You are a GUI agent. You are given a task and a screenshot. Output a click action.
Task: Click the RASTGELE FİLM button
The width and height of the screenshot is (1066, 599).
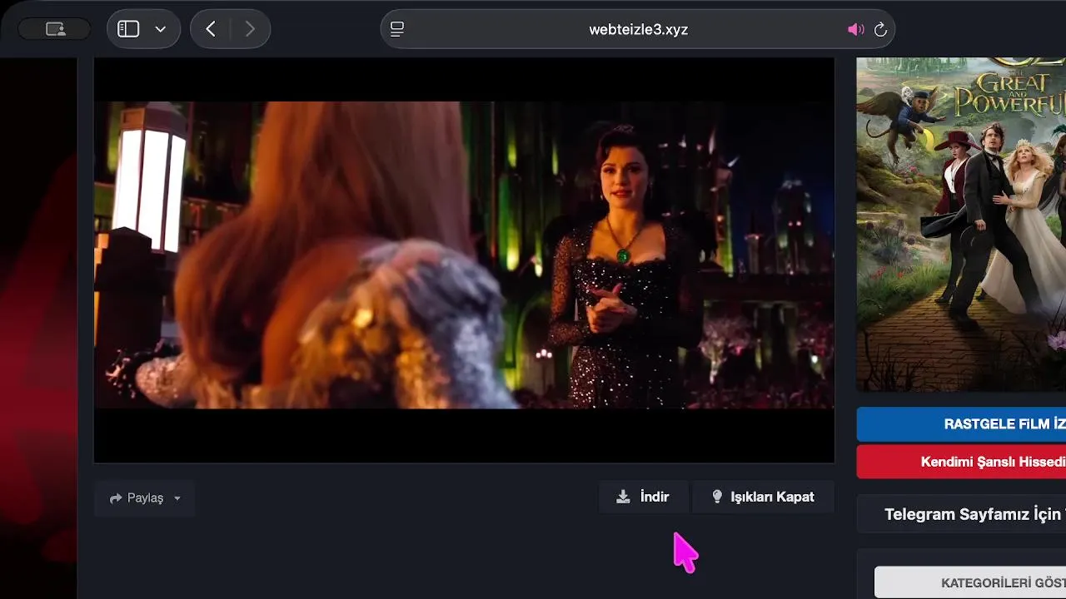pos(961,424)
